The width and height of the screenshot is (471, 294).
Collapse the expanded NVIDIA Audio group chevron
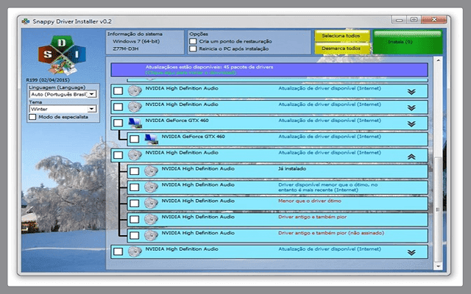(x=411, y=157)
